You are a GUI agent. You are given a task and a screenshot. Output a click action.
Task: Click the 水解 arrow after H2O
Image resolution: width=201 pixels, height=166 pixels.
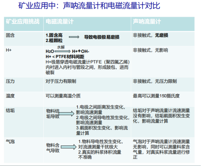point(62,51)
